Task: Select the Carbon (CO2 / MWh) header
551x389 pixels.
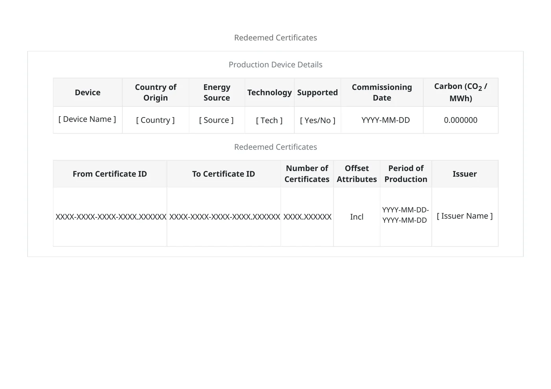Action: [x=460, y=92]
